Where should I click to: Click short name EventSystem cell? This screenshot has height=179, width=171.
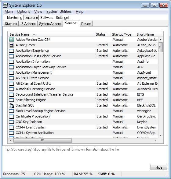[147, 127]
